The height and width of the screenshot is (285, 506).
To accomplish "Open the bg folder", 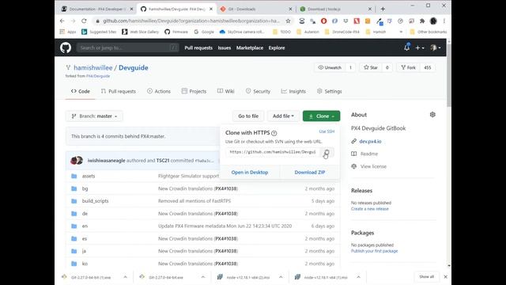I will coord(85,188).
